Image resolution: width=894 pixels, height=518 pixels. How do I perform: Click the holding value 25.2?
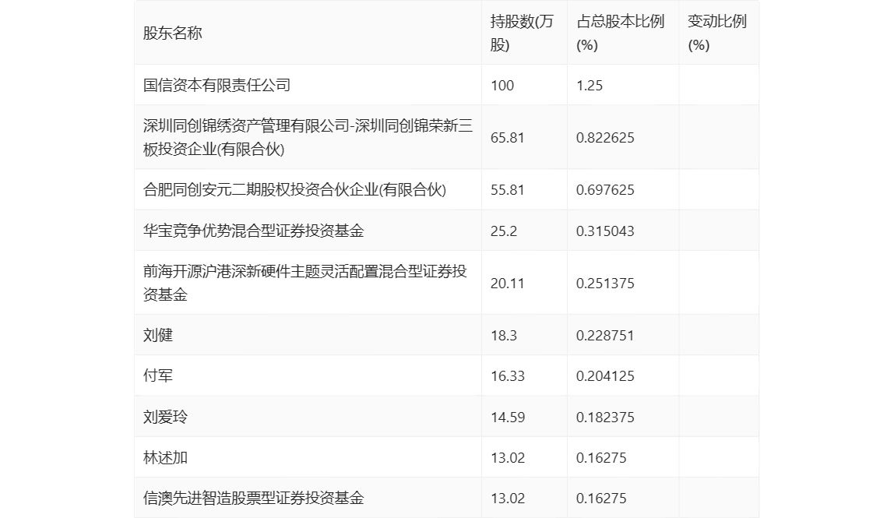coord(504,231)
